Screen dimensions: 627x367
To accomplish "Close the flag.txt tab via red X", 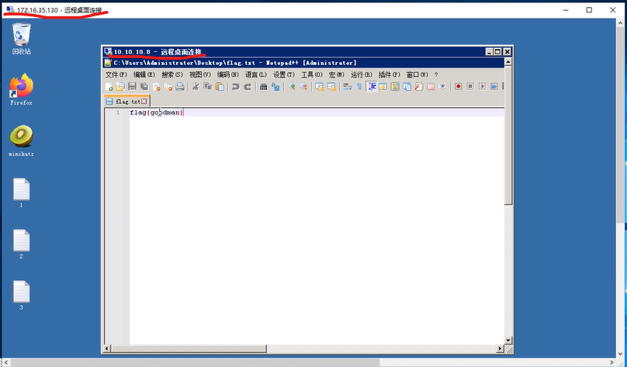I will 144,102.
